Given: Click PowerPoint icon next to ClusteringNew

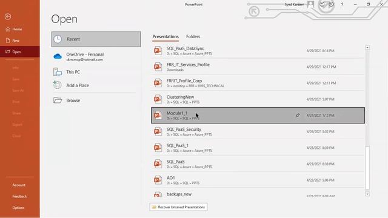Looking at the screenshot, I should click(x=158, y=99).
